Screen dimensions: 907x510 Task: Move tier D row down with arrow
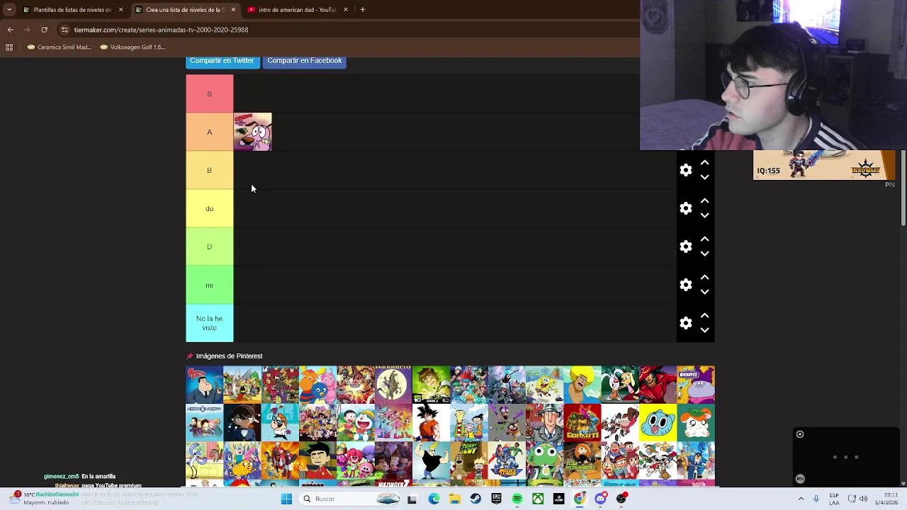(x=704, y=254)
